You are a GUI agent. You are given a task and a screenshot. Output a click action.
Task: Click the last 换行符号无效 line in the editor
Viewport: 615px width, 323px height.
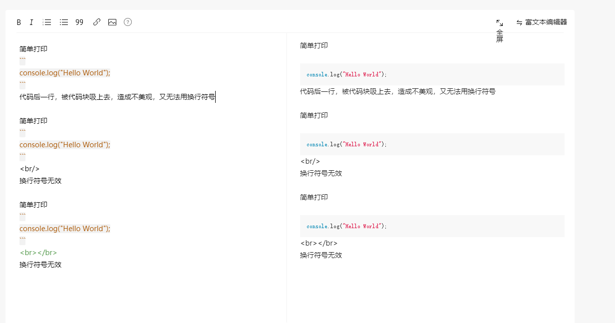click(40, 265)
